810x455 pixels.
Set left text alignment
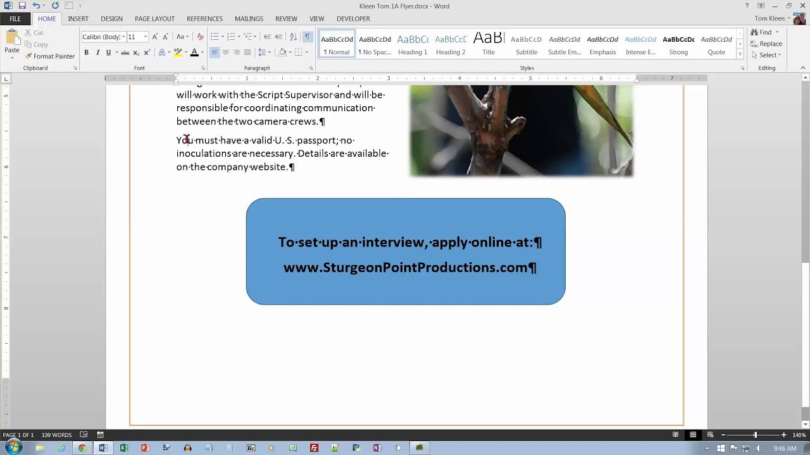(x=215, y=52)
